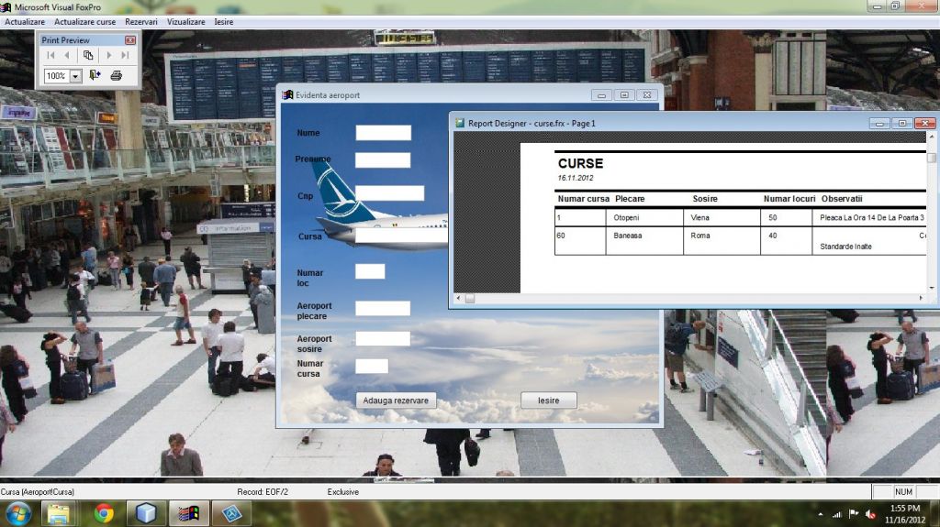Close the print preview with door icon

click(x=95, y=76)
